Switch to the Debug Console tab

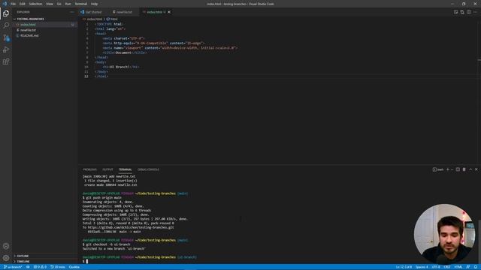pyautogui.click(x=148, y=169)
